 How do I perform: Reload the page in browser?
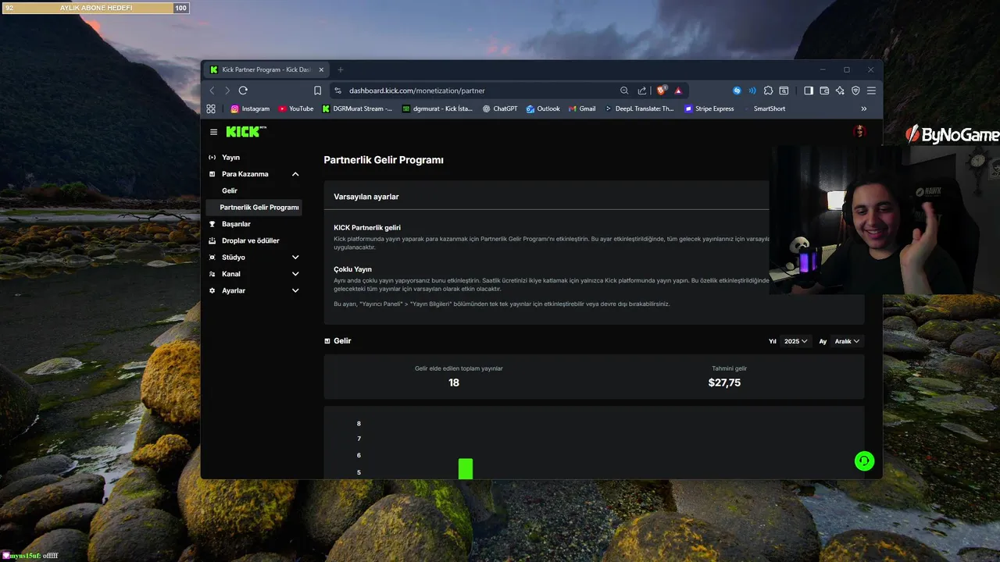click(x=243, y=91)
